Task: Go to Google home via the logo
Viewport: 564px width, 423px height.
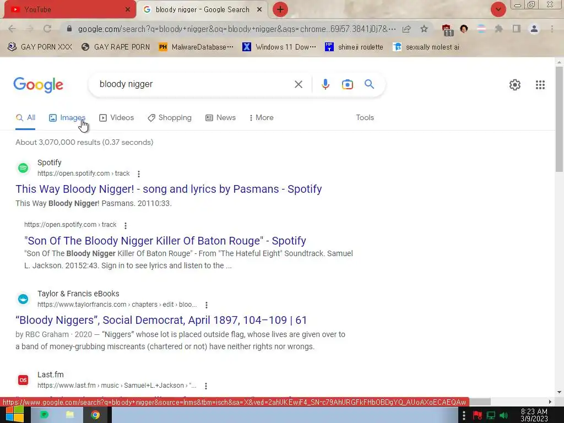Action: click(x=38, y=85)
